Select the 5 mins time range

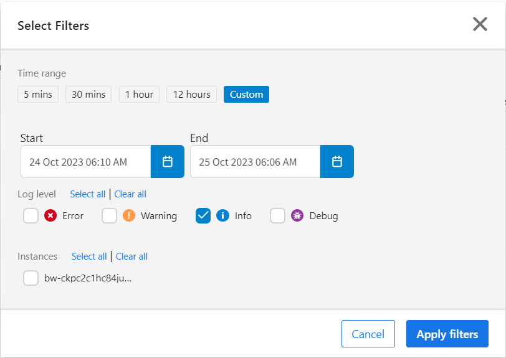point(38,95)
